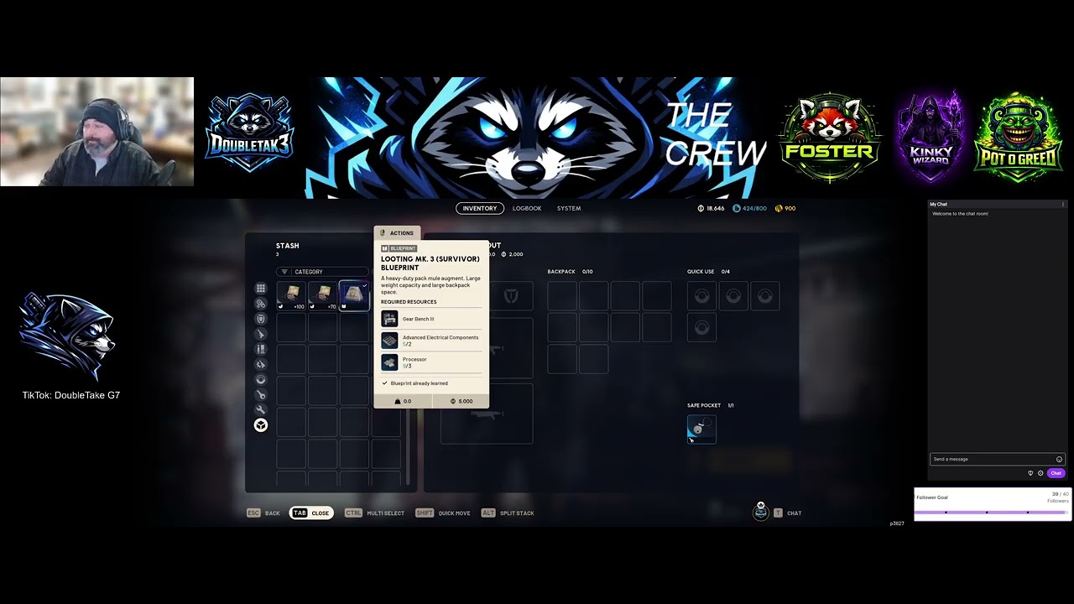Click the TikTok: DoubleTake G7 caption

[71, 395]
